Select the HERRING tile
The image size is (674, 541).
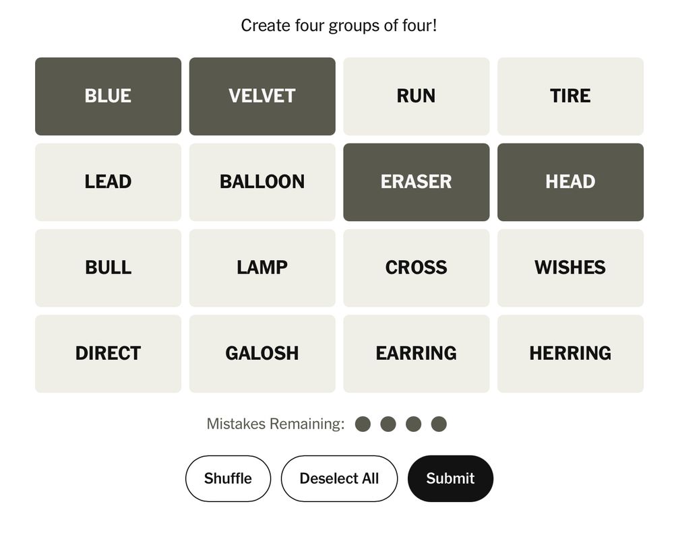tap(570, 353)
